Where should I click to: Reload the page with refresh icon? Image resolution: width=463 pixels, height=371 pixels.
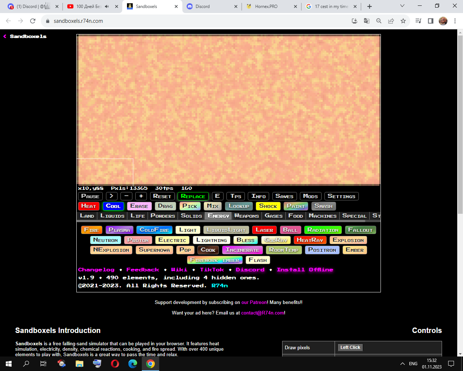33,21
